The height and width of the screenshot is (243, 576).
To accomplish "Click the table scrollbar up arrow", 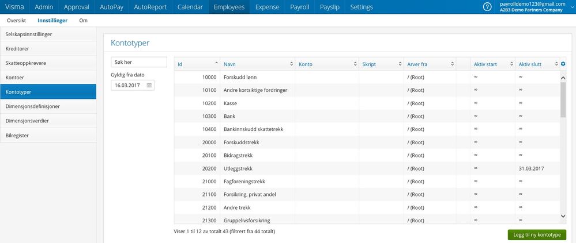I will (x=563, y=78).
